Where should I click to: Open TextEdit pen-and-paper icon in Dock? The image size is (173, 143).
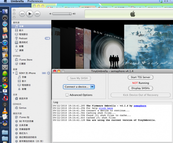pyautogui.click(x=5, y=117)
